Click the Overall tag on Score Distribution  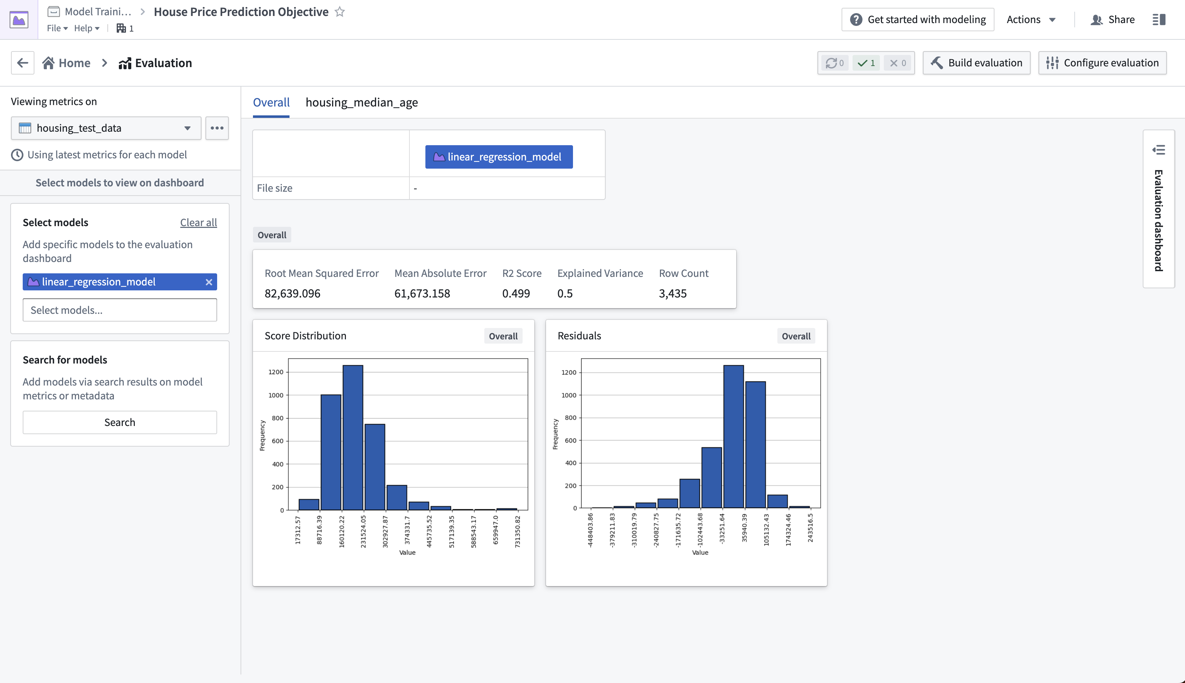tap(503, 336)
